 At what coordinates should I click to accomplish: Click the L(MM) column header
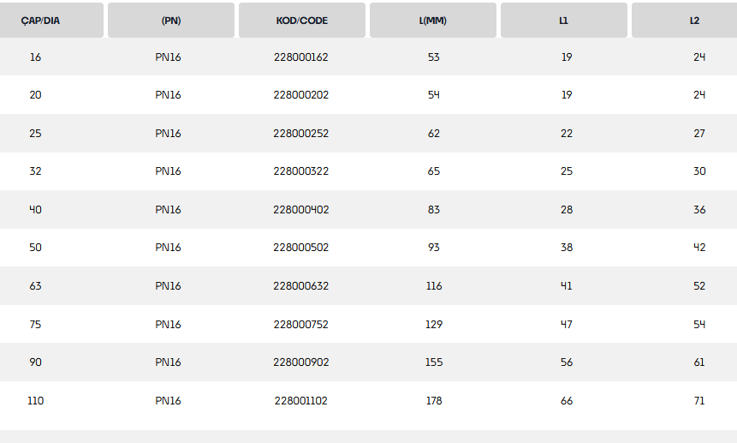click(x=433, y=21)
